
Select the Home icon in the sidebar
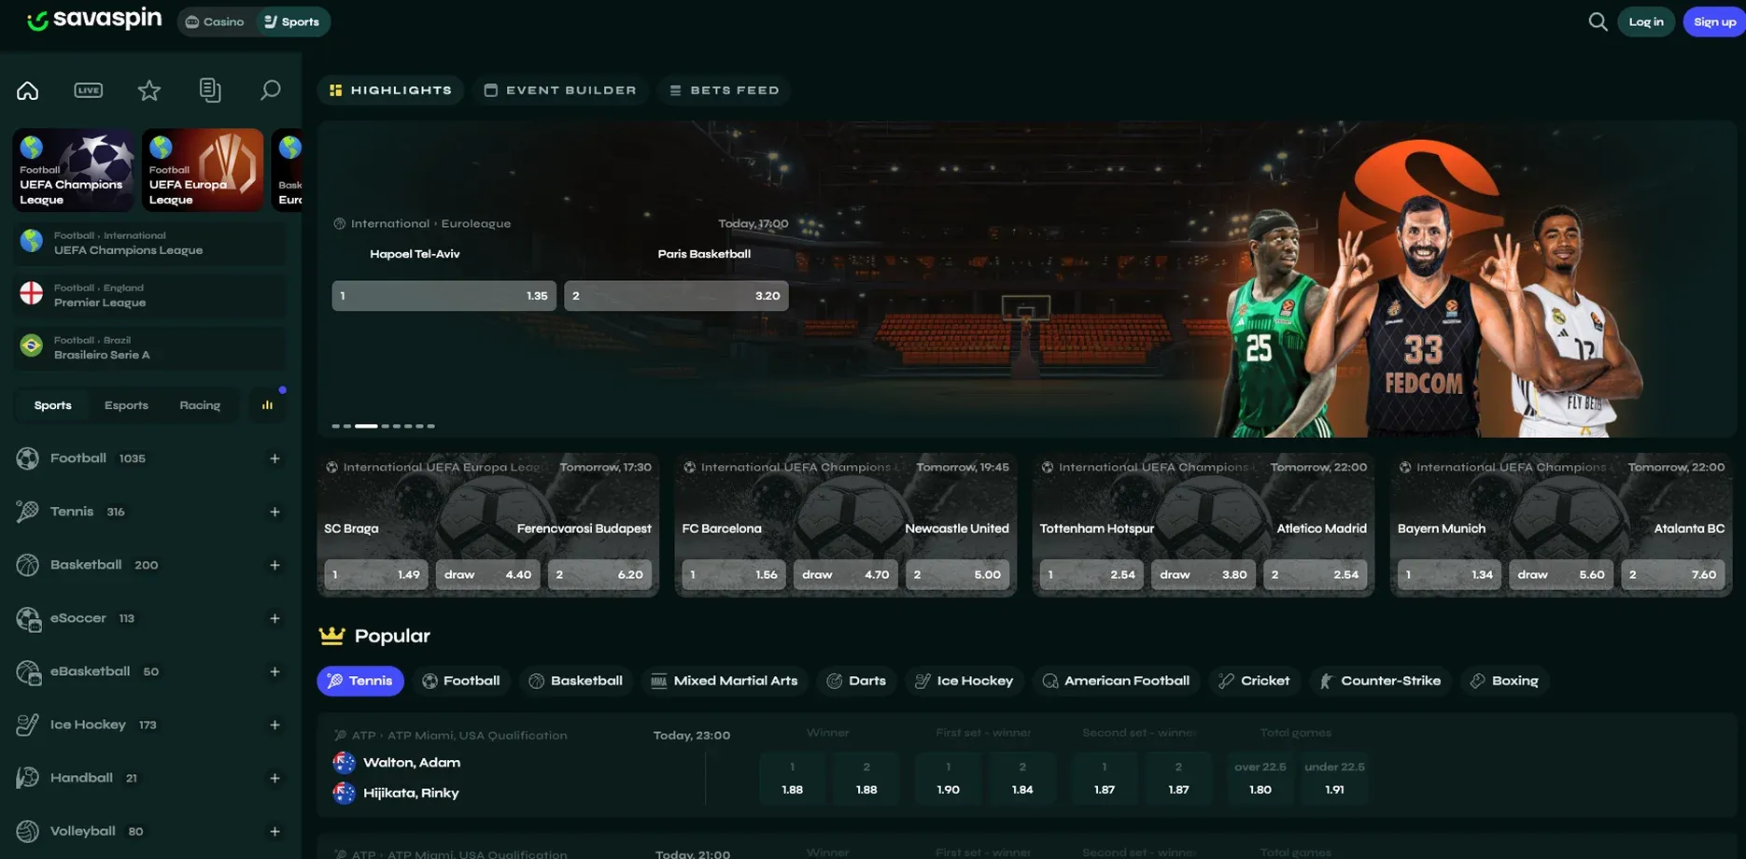(x=27, y=90)
